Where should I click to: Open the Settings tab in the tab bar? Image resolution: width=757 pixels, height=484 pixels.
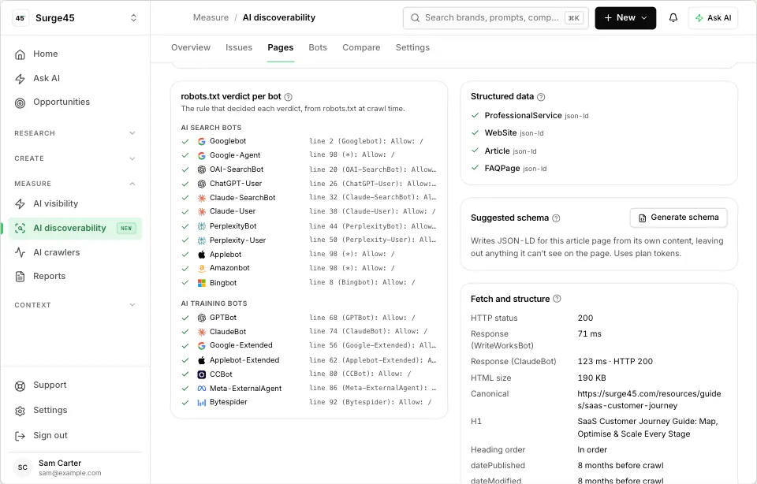[x=412, y=47]
